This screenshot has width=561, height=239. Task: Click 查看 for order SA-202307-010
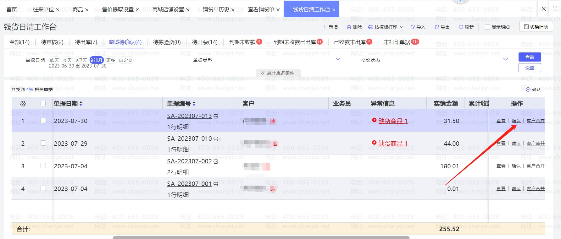click(501, 144)
